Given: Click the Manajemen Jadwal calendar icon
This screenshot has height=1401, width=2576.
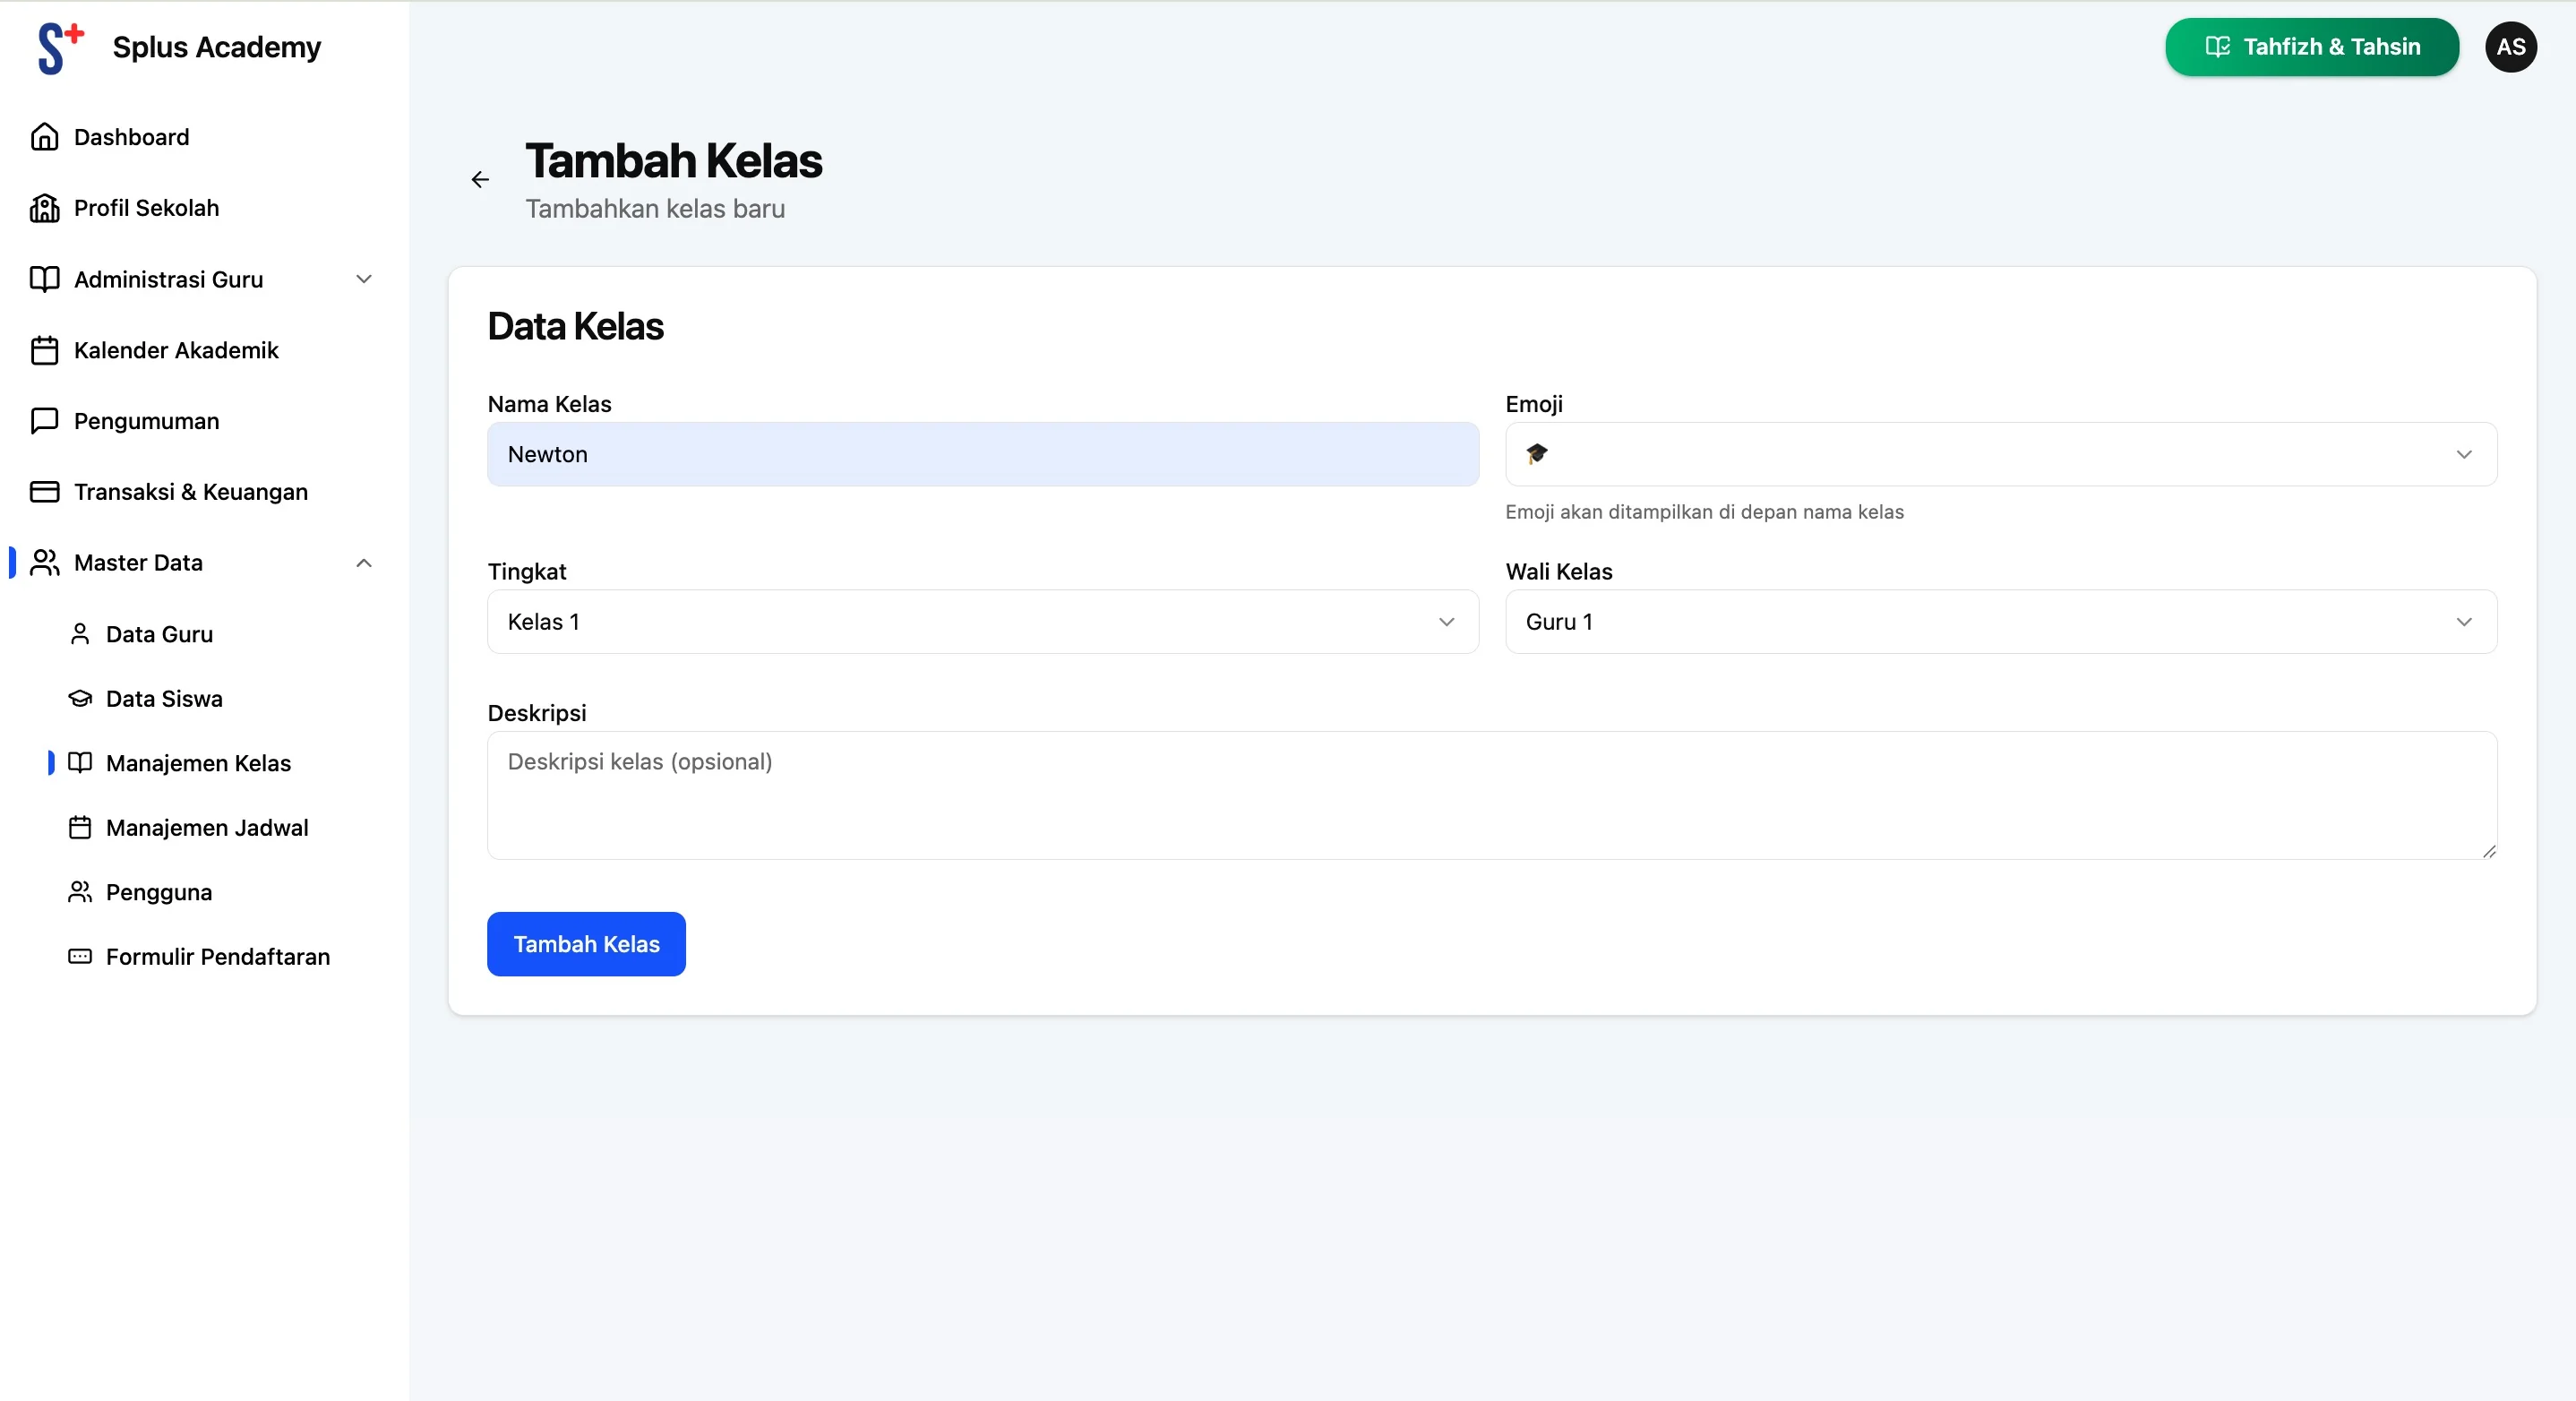Looking at the screenshot, I should [x=80, y=828].
